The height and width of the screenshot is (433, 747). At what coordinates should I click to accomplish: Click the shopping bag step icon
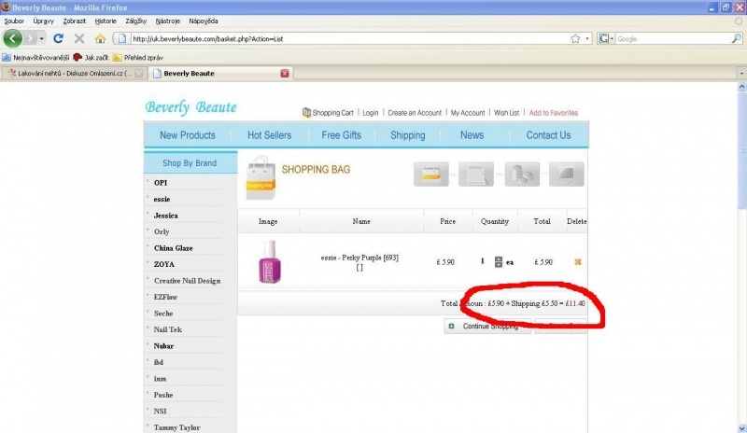(x=431, y=174)
